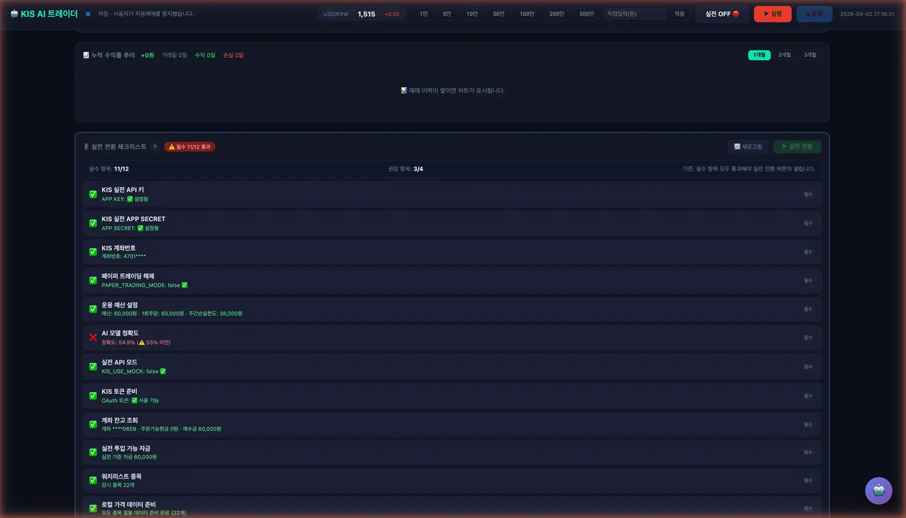Click the 거래일 0일 label

click(174, 55)
